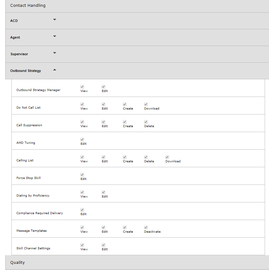This screenshot has height=270, width=269.
Task: Expand the Supervisor section arrow
Action: tap(54, 53)
